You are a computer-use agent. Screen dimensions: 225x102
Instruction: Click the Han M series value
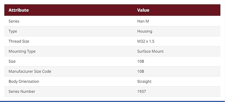tap(143, 21)
